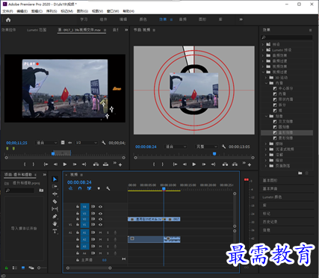
Task: Play the Program Monitor video
Action: pyautogui.click(x=194, y=164)
